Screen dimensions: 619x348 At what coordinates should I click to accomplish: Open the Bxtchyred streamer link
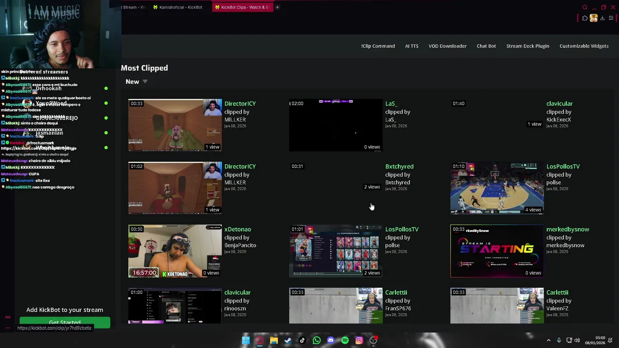[399, 166]
